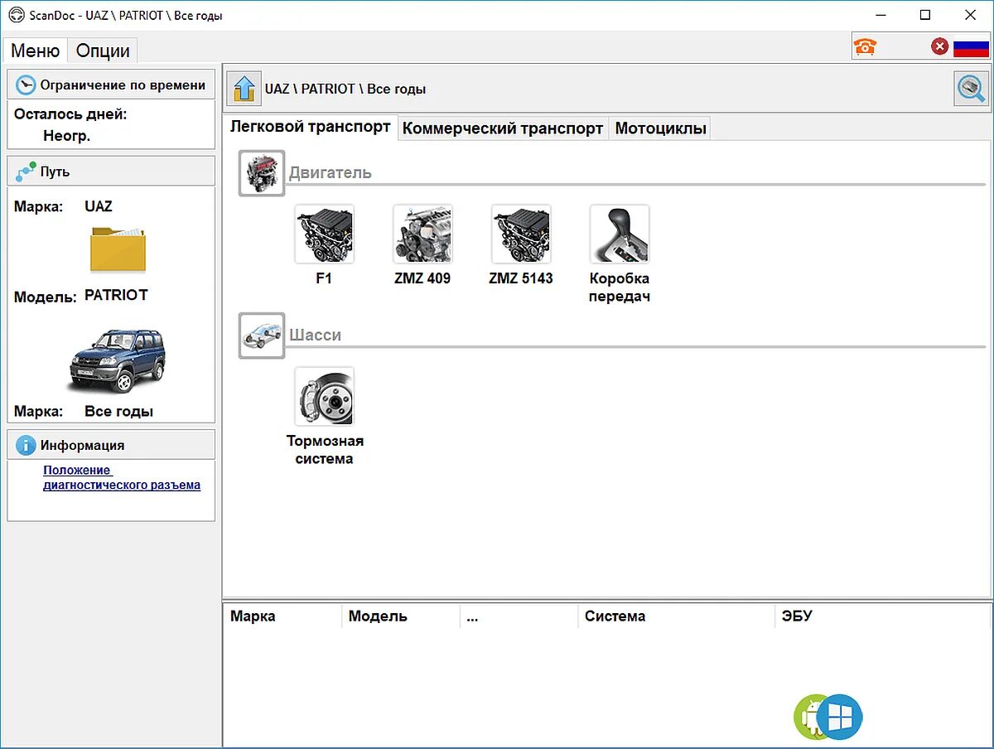Click the Система column header
The height and width of the screenshot is (749, 994).
pos(676,616)
